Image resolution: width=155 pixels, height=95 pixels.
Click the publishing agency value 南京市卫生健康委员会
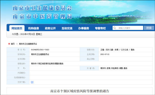click(40, 54)
